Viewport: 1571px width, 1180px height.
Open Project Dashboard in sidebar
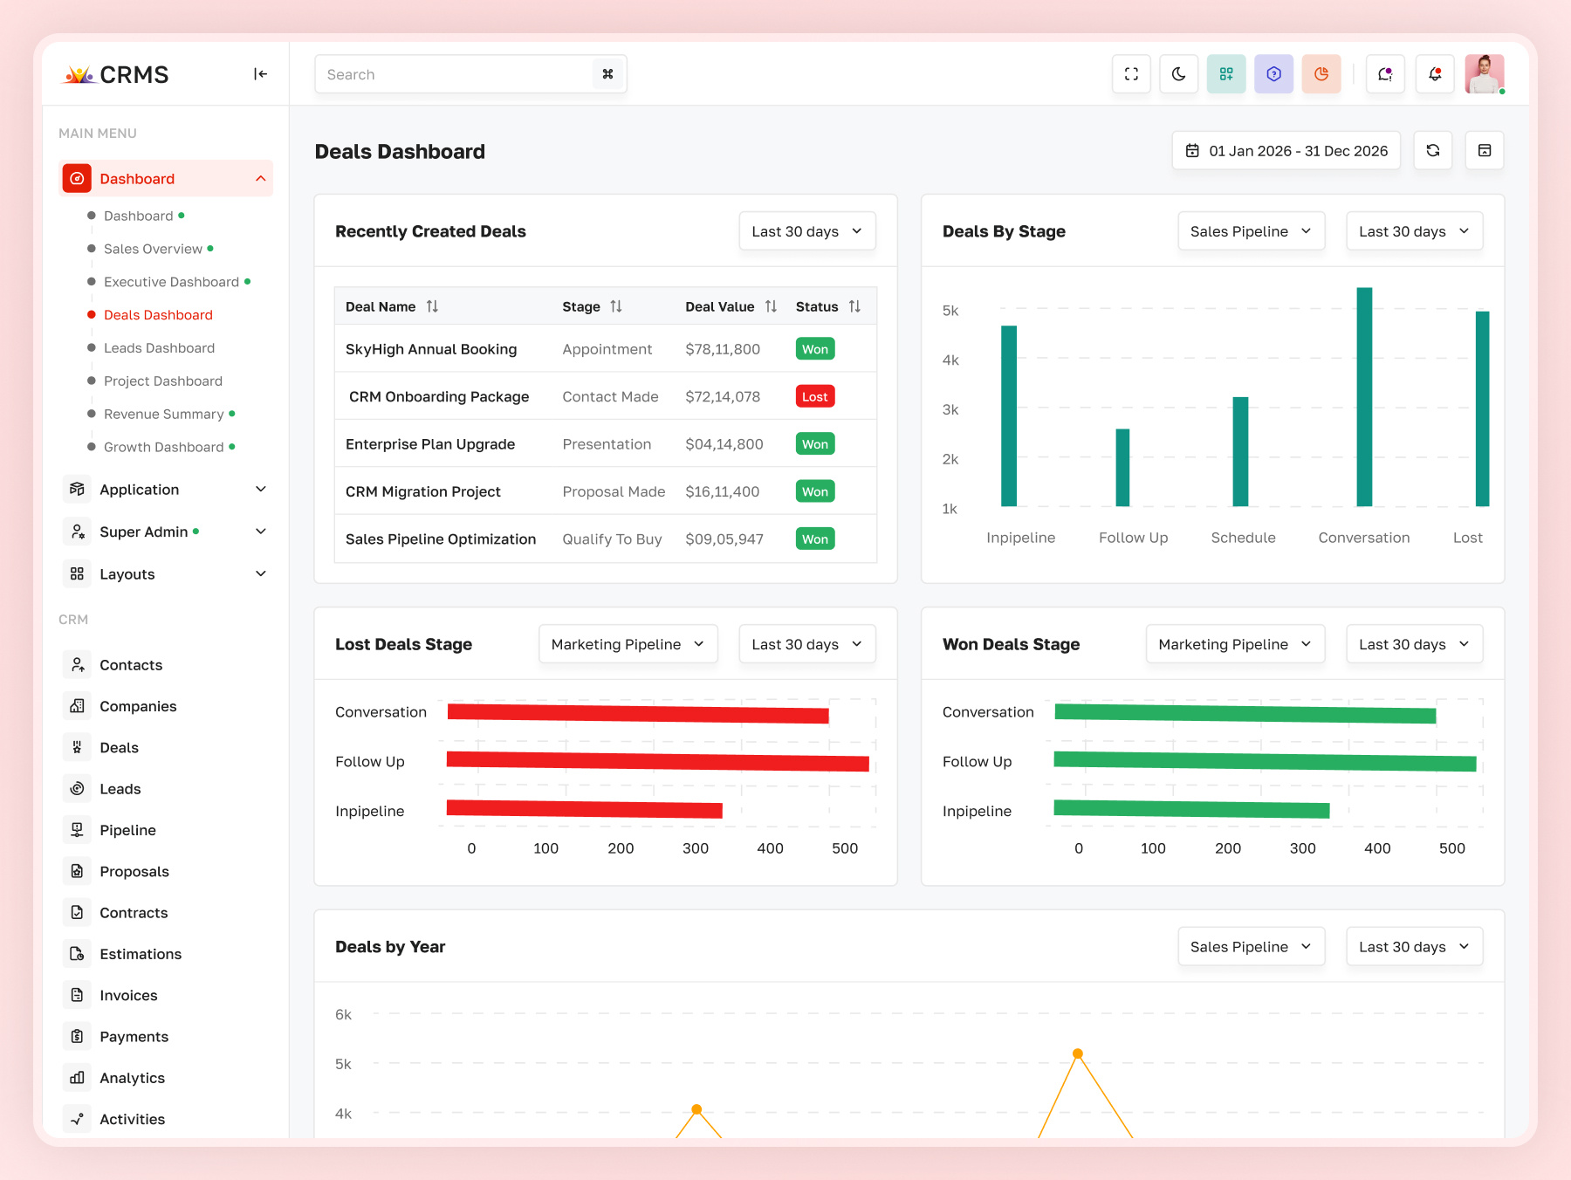[162, 381]
